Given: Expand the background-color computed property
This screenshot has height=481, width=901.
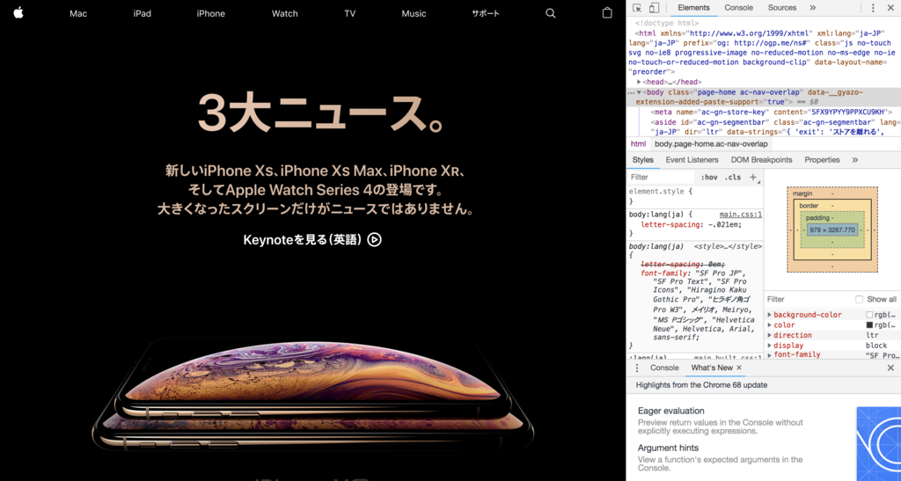Looking at the screenshot, I should coord(770,315).
